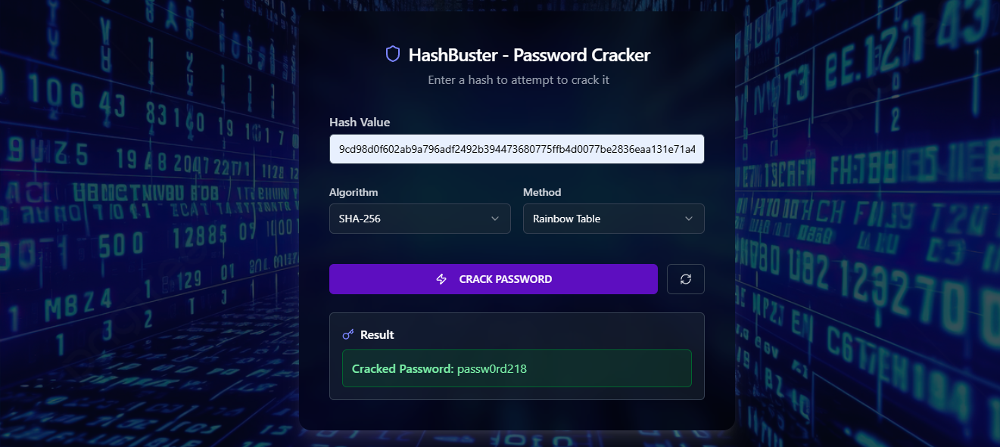This screenshot has height=447, width=1000.
Task: Click the cracked password value passw0rd218
Action: click(492, 368)
